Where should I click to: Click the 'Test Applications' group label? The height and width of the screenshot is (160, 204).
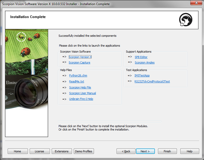(136, 70)
